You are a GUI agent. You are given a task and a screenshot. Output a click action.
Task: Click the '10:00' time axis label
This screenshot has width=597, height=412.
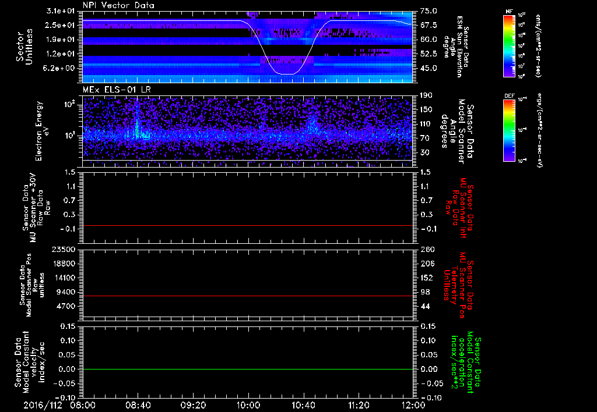[248, 405]
